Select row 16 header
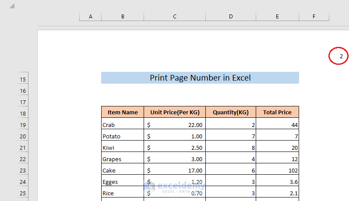349x201 pixels. [23, 89]
